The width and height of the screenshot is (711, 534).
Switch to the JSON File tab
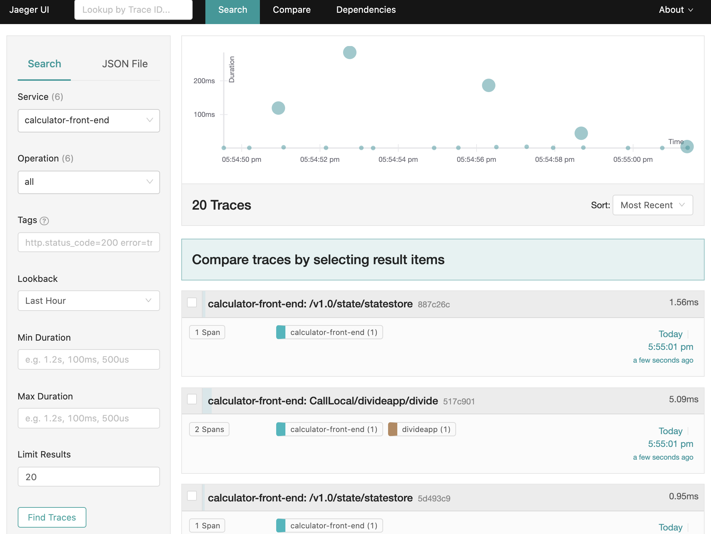125,64
